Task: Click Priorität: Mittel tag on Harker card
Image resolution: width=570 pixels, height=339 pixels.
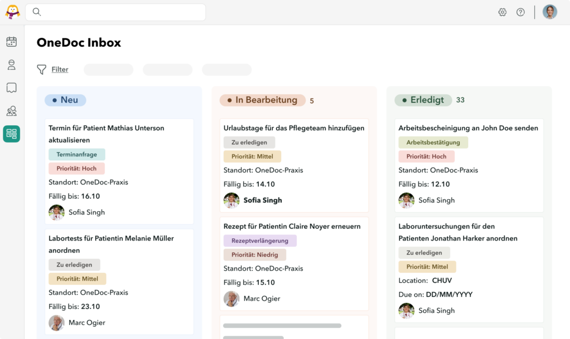Action: [x=427, y=267]
